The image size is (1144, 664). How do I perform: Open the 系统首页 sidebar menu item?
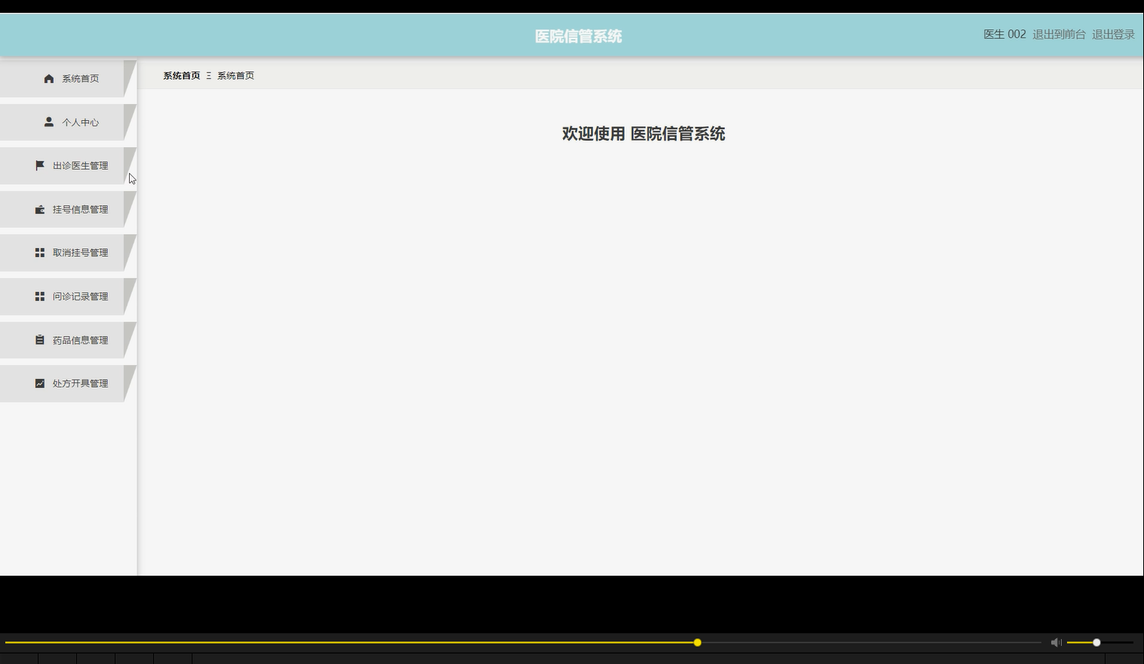pyautogui.click(x=68, y=78)
